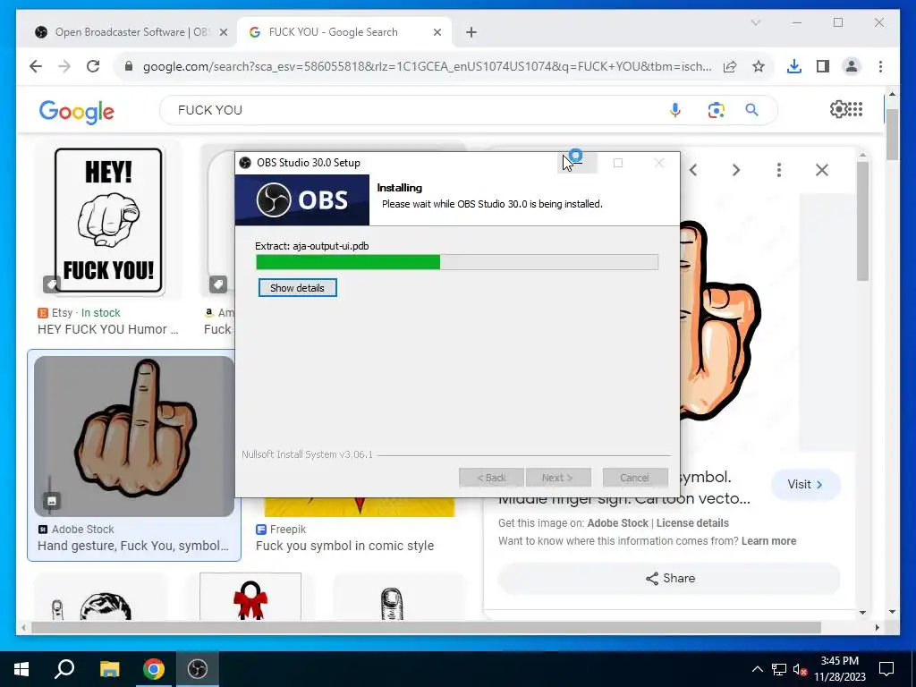Open the License details link

click(x=692, y=523)
